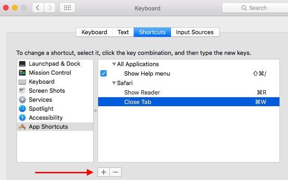
Task: Switch to the Text tab
Action: (x=123, y=32)
